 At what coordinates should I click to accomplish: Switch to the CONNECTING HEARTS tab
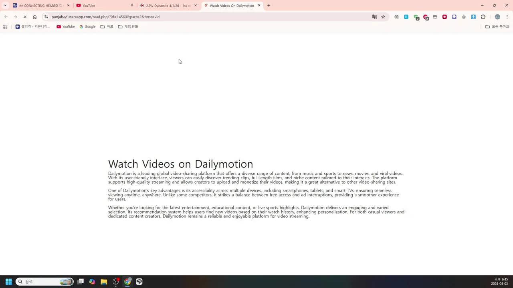pos(41,6)
